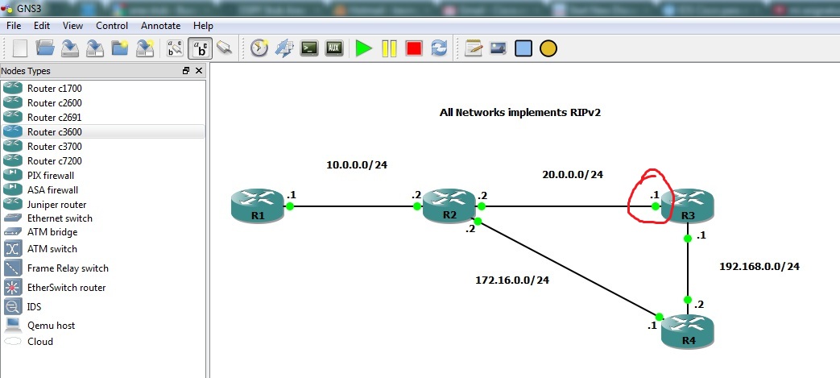Screen dimensions: 840x378
Task: Select router R2 in the topology
Action: click(x=449, y=206)
